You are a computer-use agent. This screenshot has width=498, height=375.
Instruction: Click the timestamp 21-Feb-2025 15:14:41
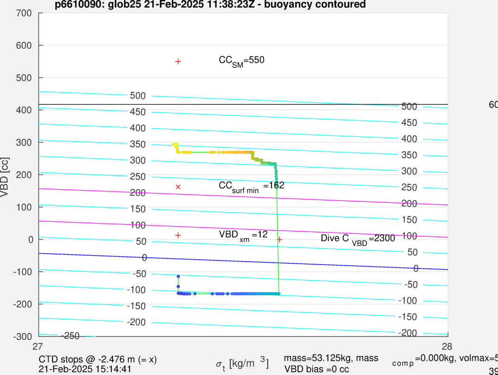(85, 369)
